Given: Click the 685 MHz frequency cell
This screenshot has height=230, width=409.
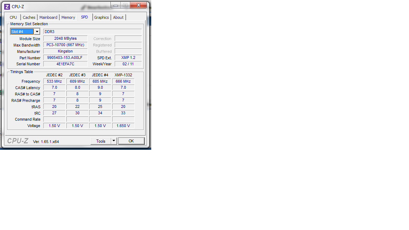Looking at the screenshot, I should coord(100,81).
